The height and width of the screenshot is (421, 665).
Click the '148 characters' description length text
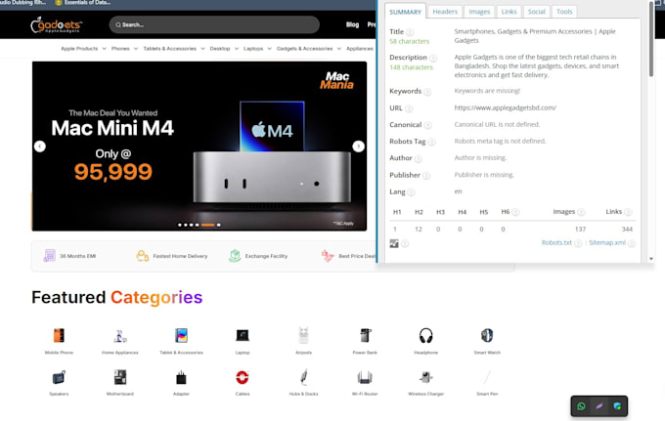click(411, 67)
